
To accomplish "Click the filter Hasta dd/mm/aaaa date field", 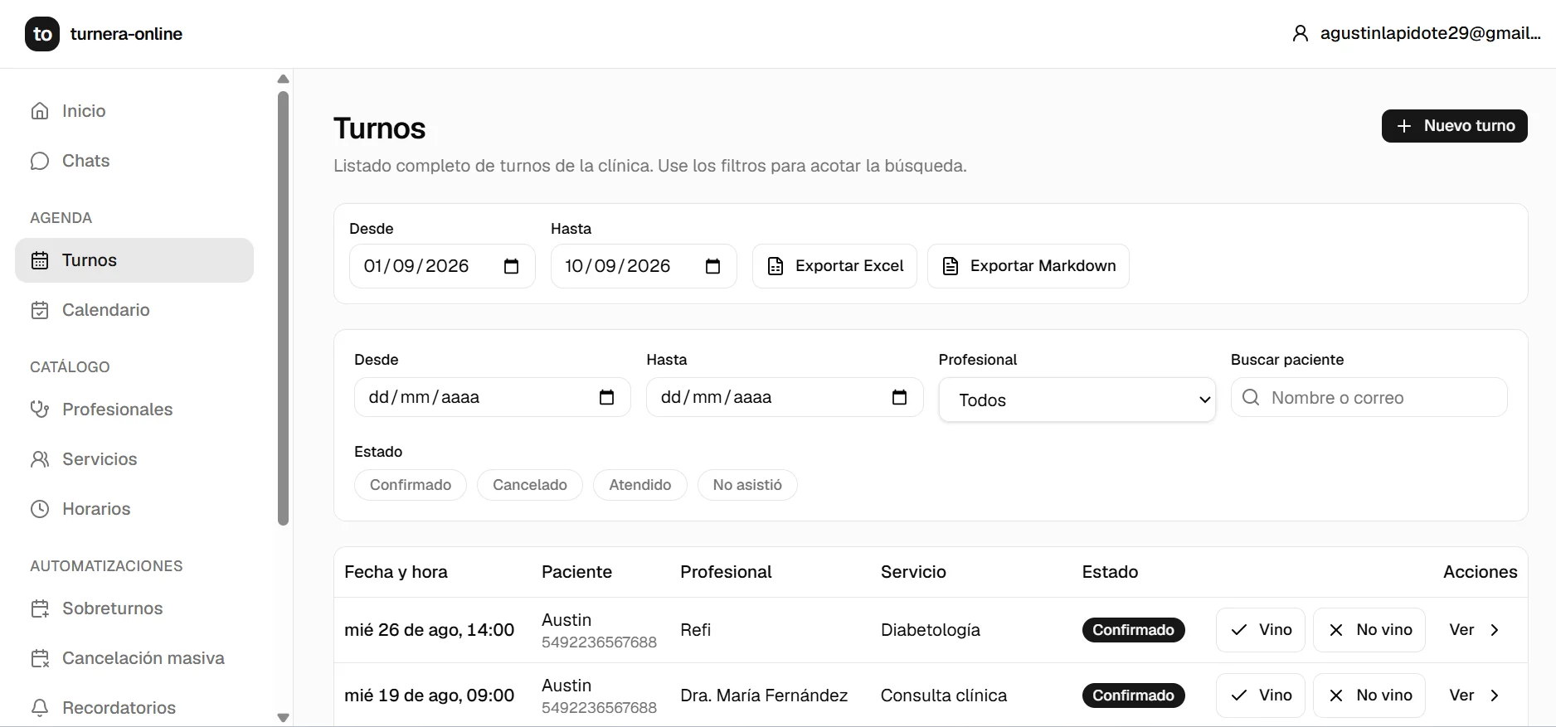I will pos(785,397).
